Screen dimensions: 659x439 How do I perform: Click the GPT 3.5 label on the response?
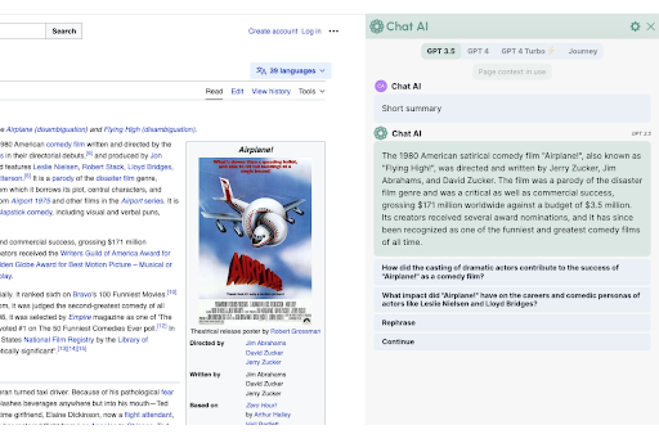(641, 133)
